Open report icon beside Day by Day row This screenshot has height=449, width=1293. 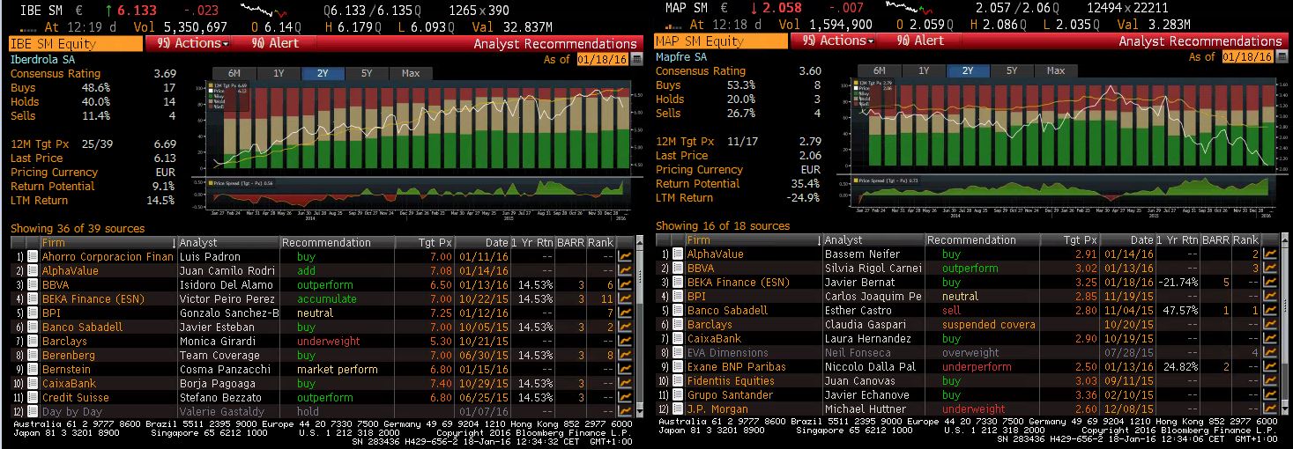(x=34, y=412)
